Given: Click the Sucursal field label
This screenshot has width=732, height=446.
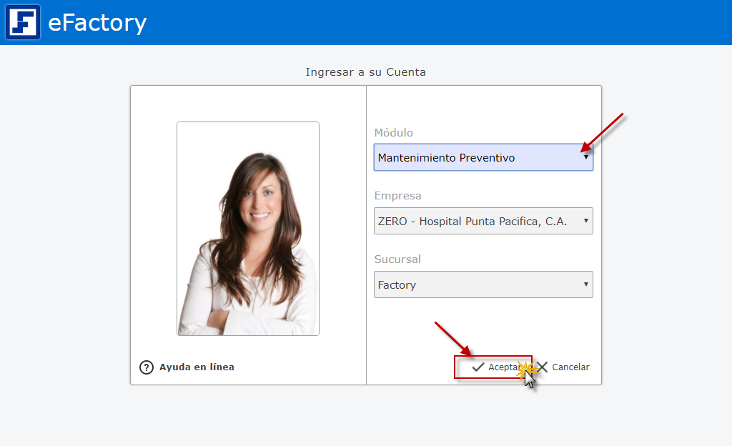Looking at the screenshot, I should click(x=397, y=259).
